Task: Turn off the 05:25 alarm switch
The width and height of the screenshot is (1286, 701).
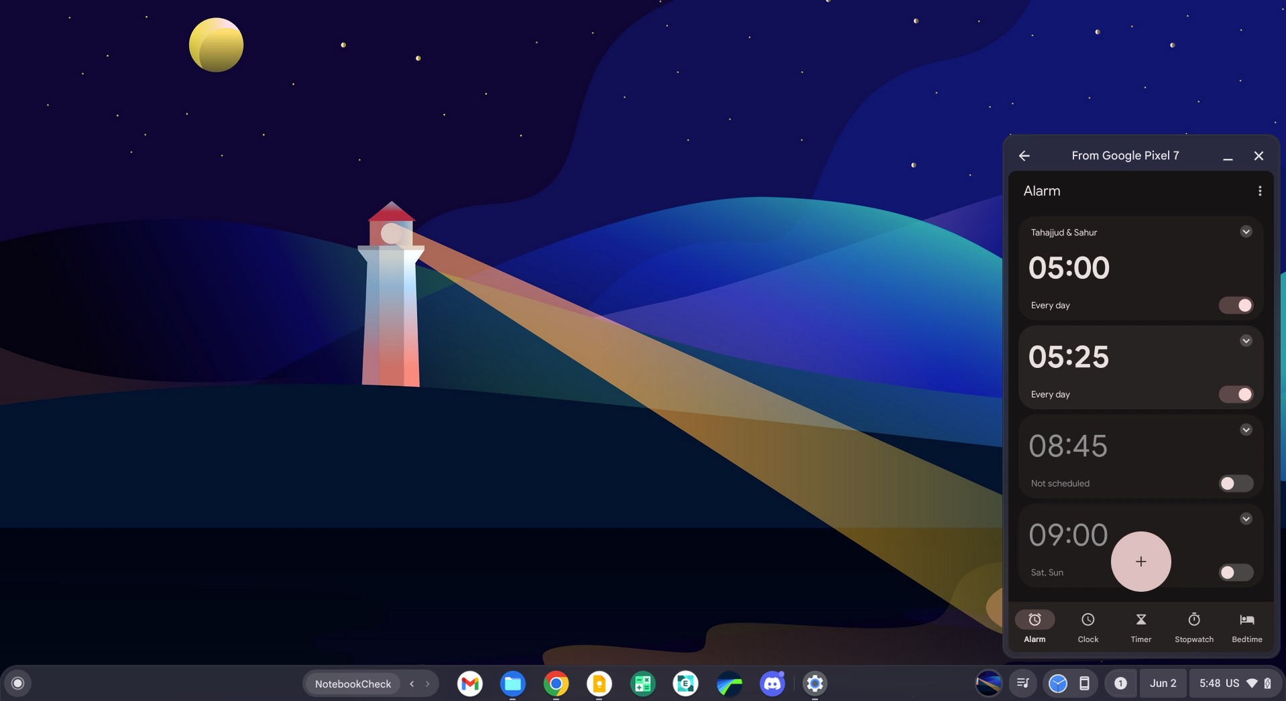Action: 1236,395
